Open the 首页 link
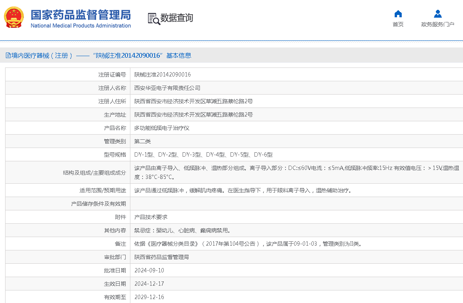Viewport: 463px width, 303px height. [398, 24]
